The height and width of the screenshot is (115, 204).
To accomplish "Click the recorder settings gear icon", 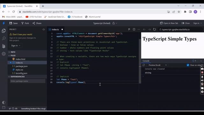I will 202,92.
